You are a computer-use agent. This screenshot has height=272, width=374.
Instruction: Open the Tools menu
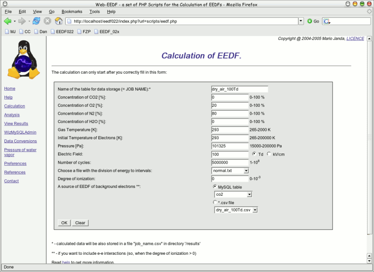[94, 11]
